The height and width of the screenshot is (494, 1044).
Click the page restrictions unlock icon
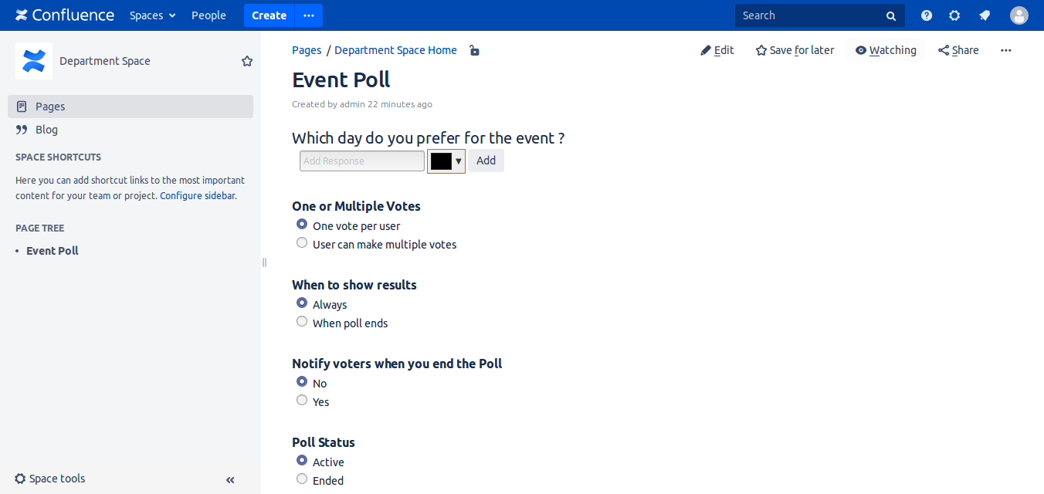474,51
